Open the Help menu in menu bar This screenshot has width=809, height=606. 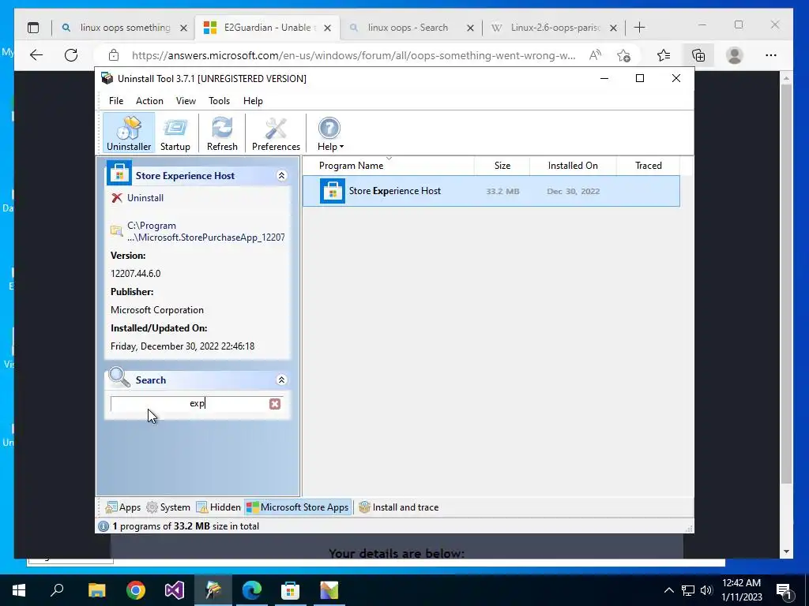pyautogui.click(x=253, y=101)
